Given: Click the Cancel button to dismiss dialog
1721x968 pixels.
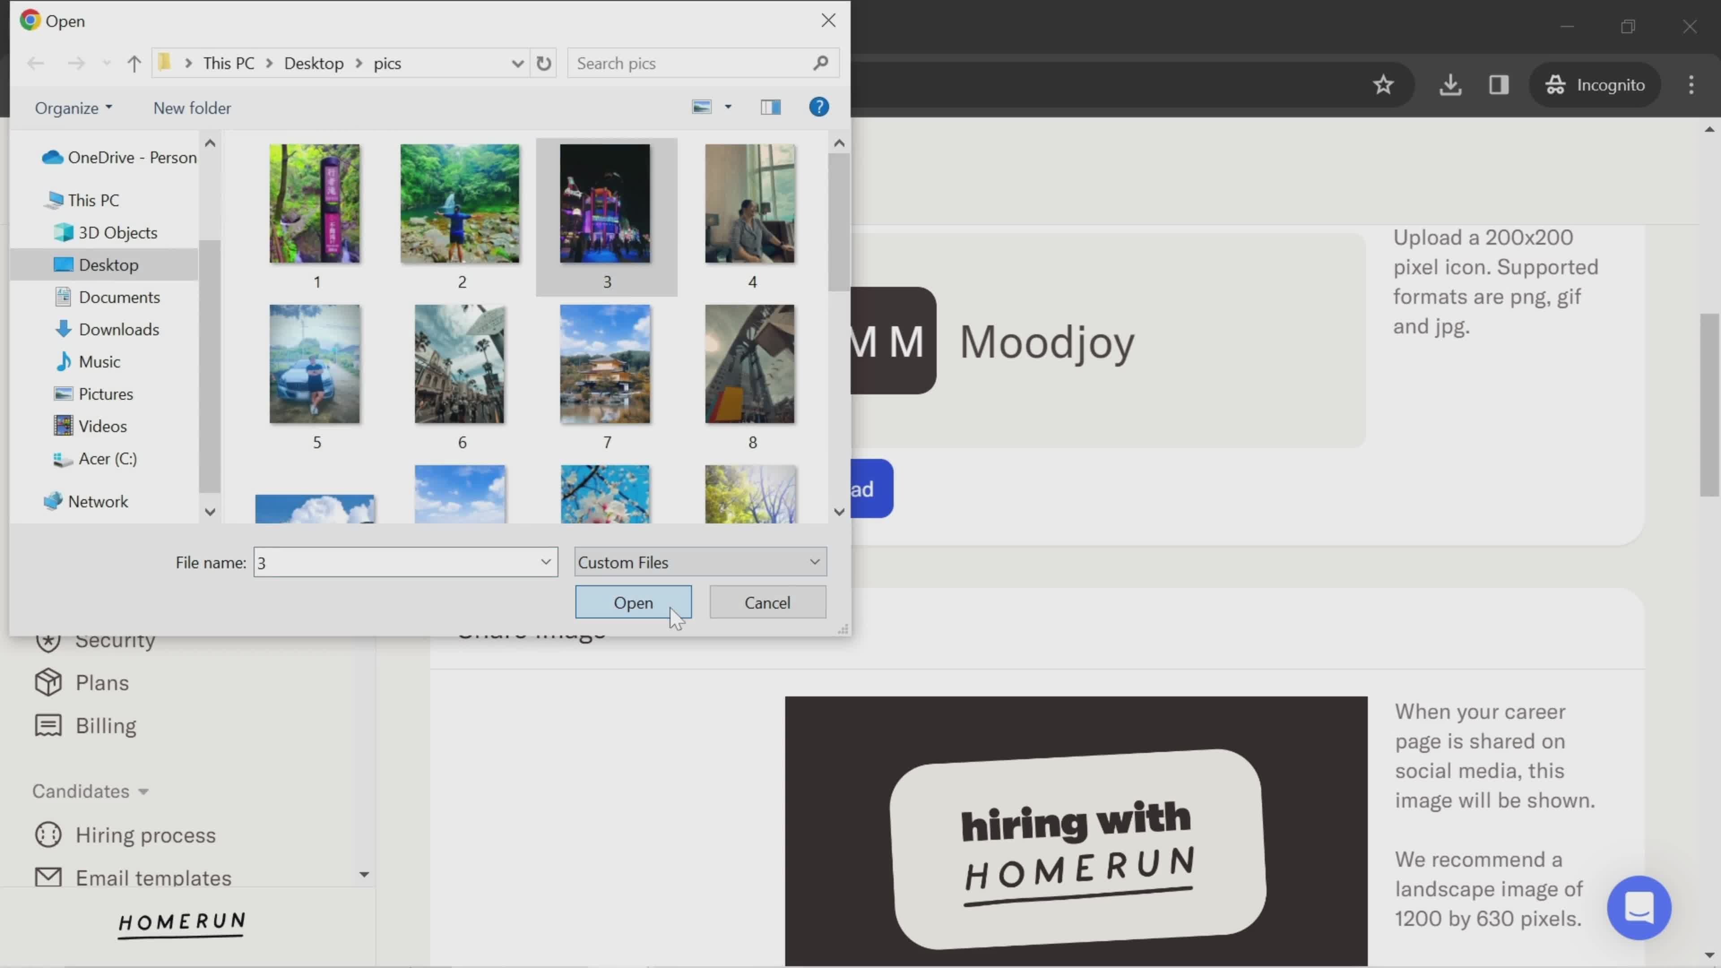Looking at the screenshot, I should point(767,603).
